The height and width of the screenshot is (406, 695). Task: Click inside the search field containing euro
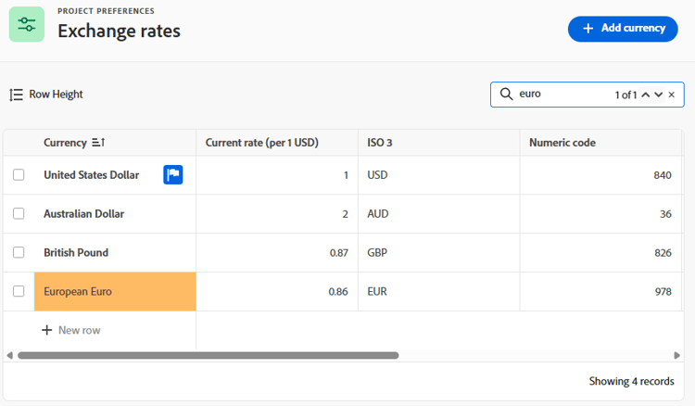(562, 94)
